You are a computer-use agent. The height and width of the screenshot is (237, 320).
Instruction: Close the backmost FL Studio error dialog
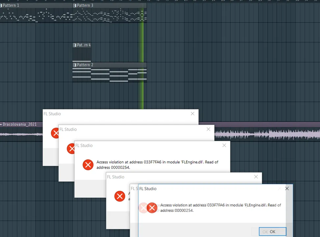193,114
